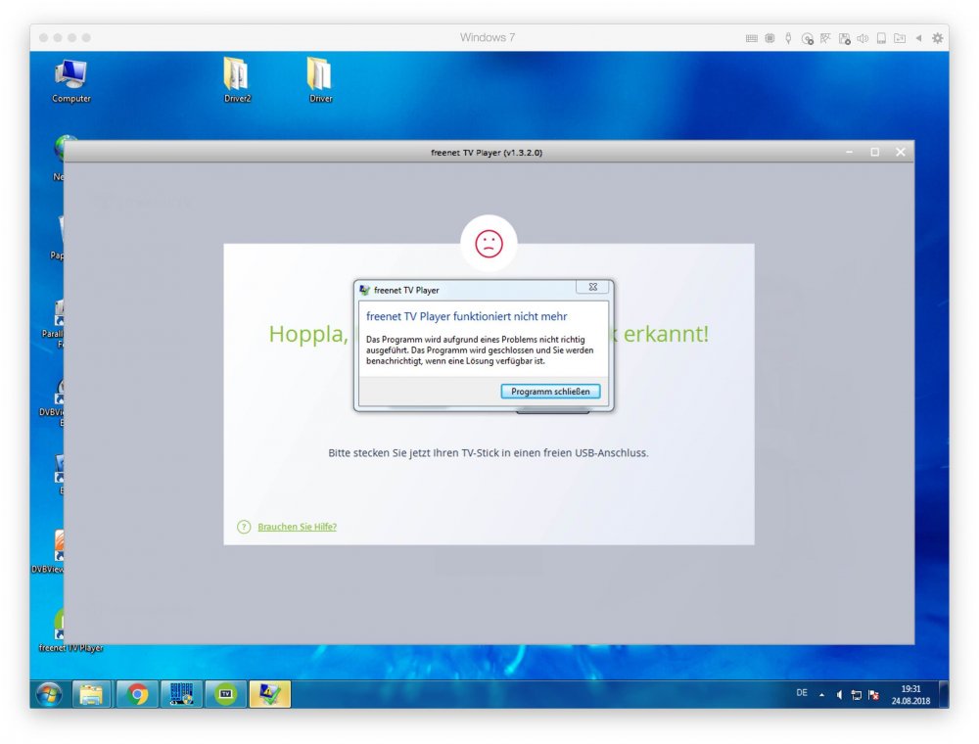The width and height of the screenshot is (979, 744).
Task: Open the Parallels network icon
Action: click(825, 38)
